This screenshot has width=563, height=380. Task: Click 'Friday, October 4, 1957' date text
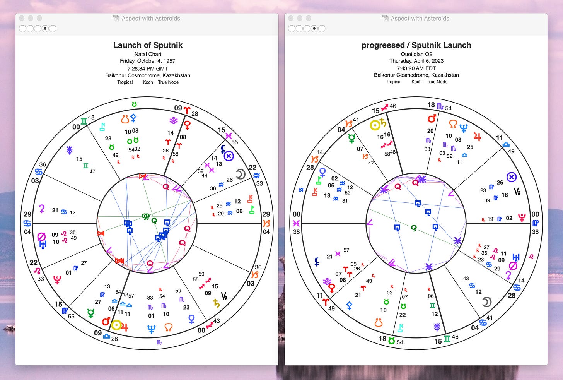148,61
